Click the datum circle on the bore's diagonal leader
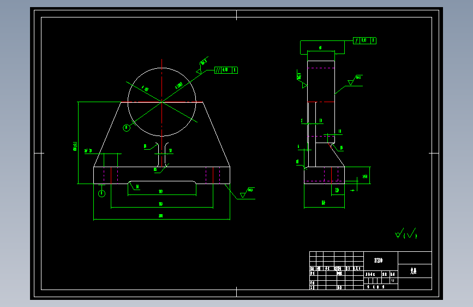The width and height of the screenshot is (473, 307). coord(127,128)
